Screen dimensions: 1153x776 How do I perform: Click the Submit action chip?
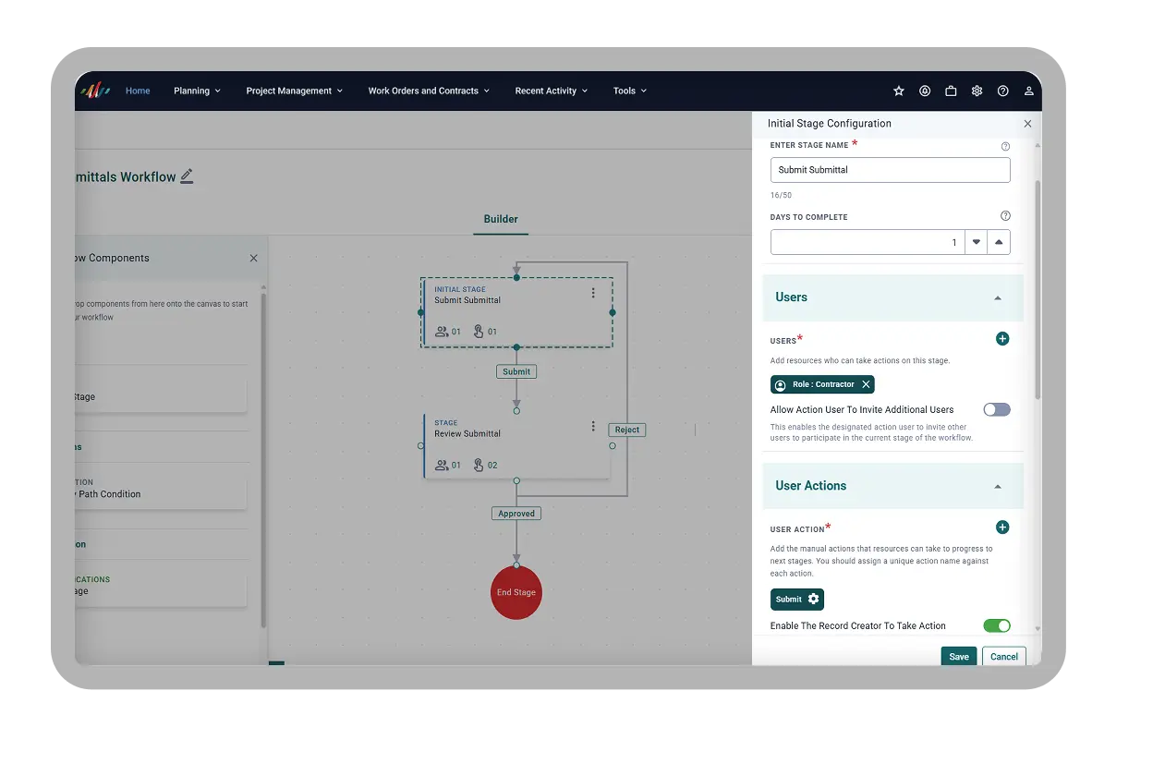797,599
